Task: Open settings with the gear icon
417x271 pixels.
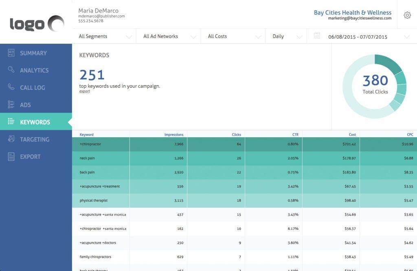Action: (x=407, y=15)
